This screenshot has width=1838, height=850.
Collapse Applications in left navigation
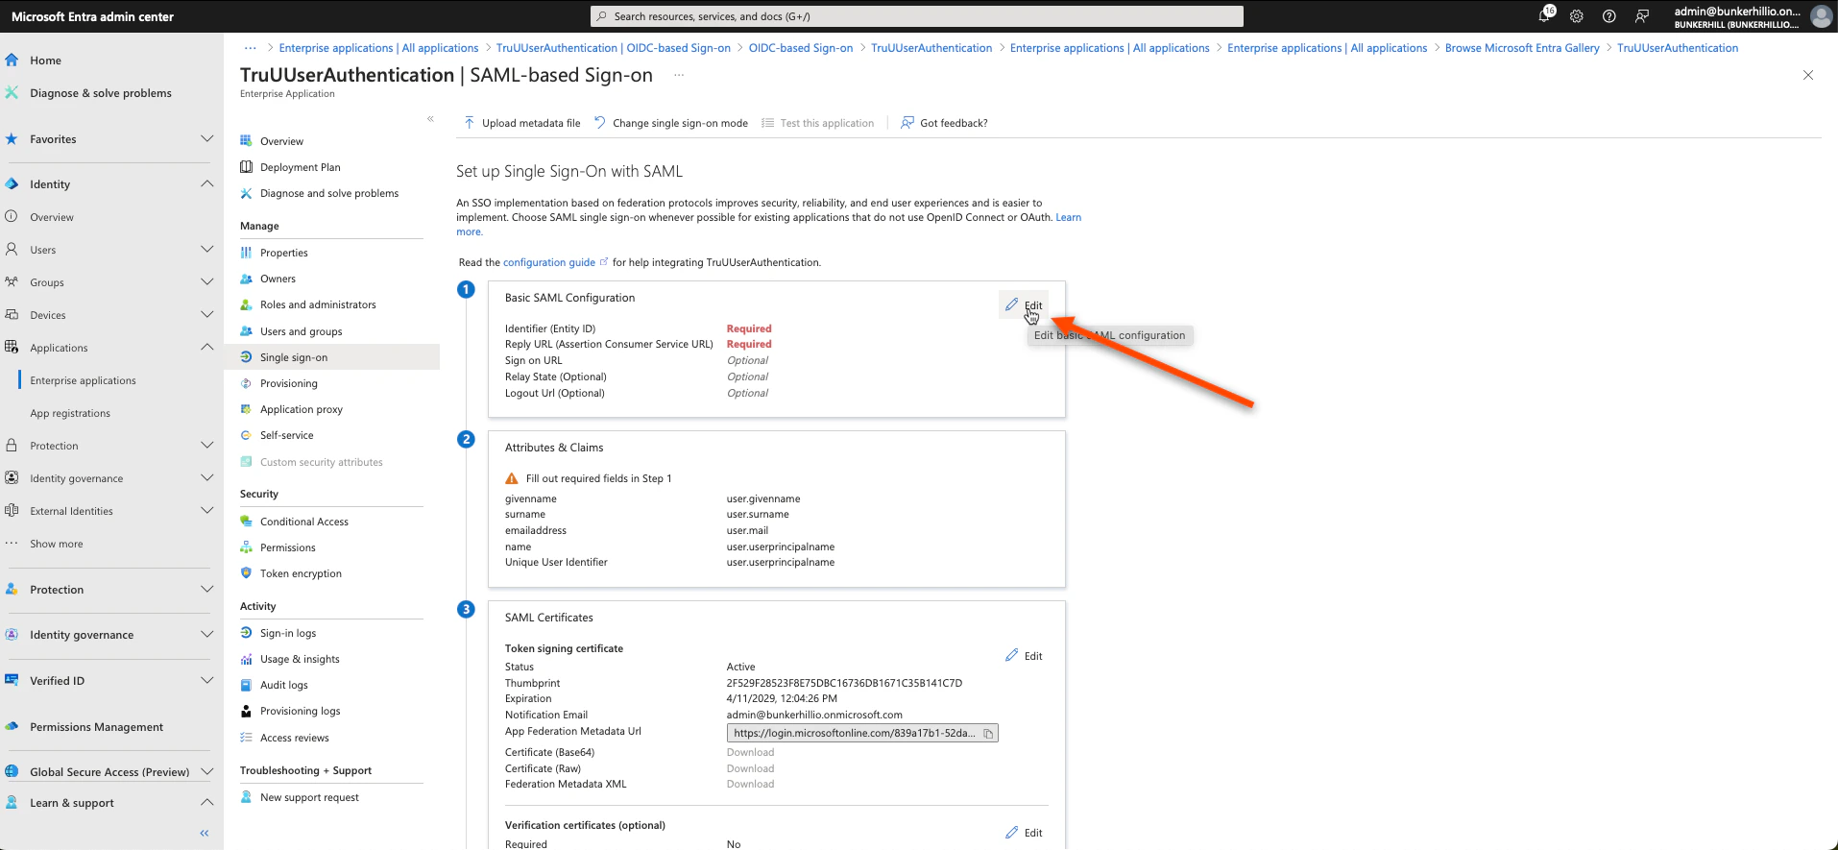[x=206, y=348]
